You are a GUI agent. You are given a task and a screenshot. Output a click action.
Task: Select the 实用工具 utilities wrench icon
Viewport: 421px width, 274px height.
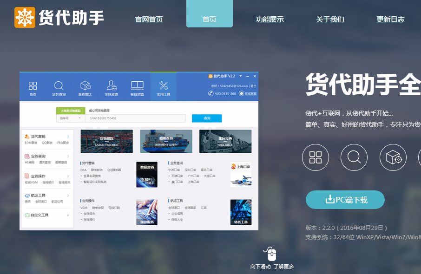[163, 86]
